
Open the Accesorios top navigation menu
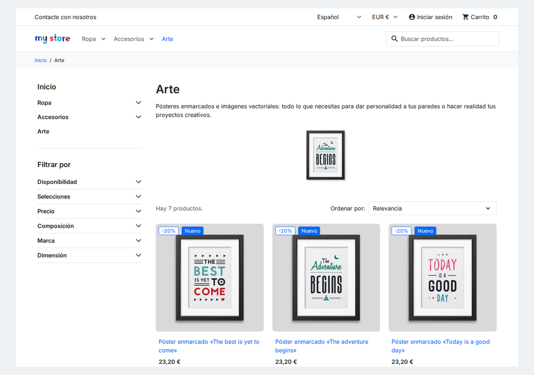pyautogui.click(x=133, y=39)
